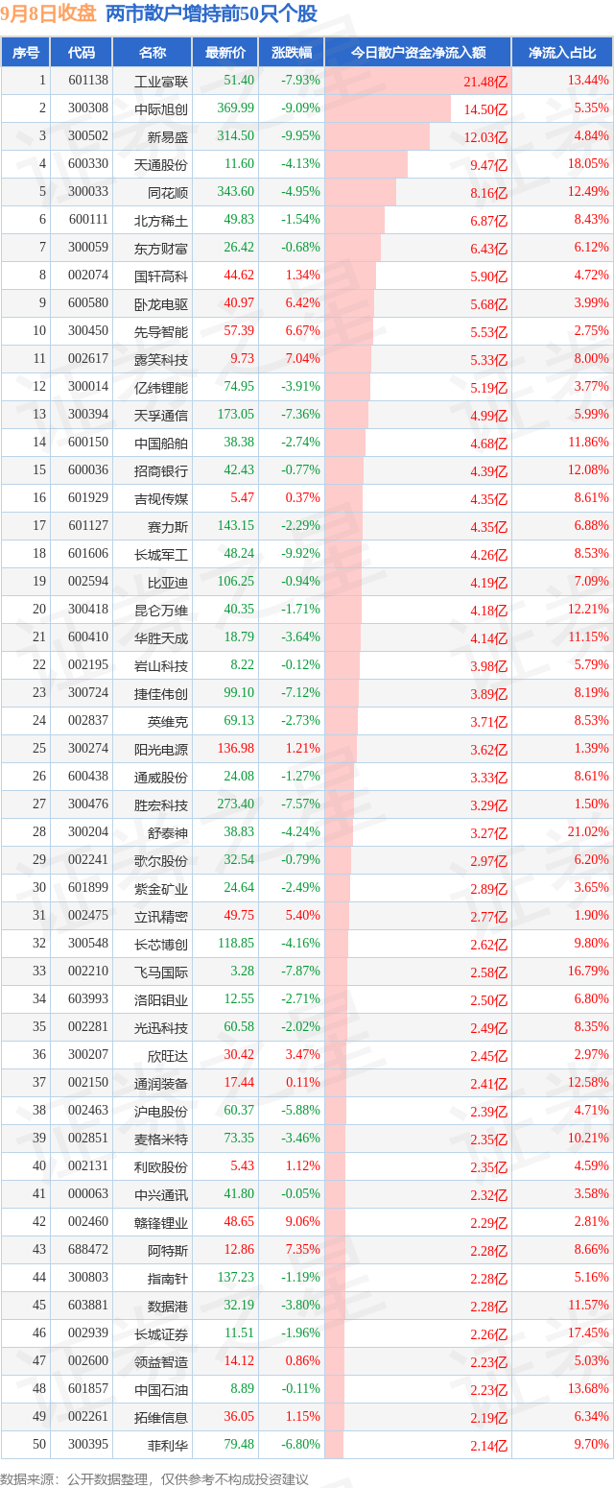Screen dimensions: 614x1488
Task: Click stock name 通润装备
Action: 161,1083
